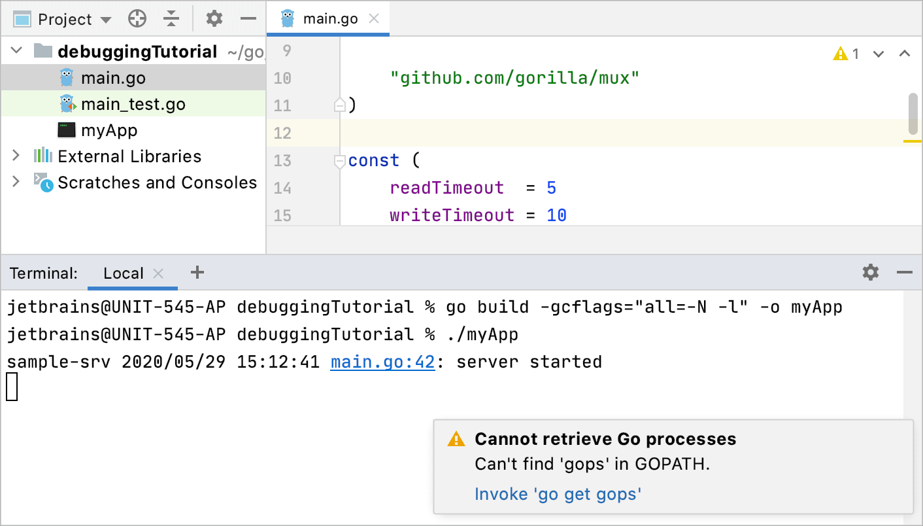Screen dimensions: 923x526
Task: Open the main.go:42 terminal link
Action: click(x=381, y=361)
